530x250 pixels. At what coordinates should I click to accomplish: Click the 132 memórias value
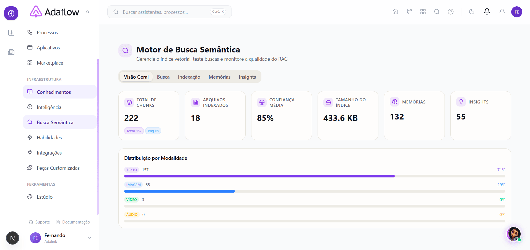pyautogui.click(x=397, y=117)
